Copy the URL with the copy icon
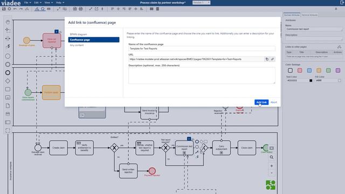345x194 pixels. pyautogui.click(x=267, y=59)
